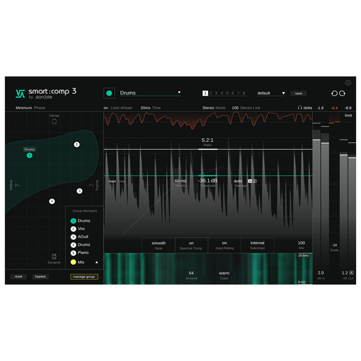Click the redo arrow icon

click(x=342, y=93)
